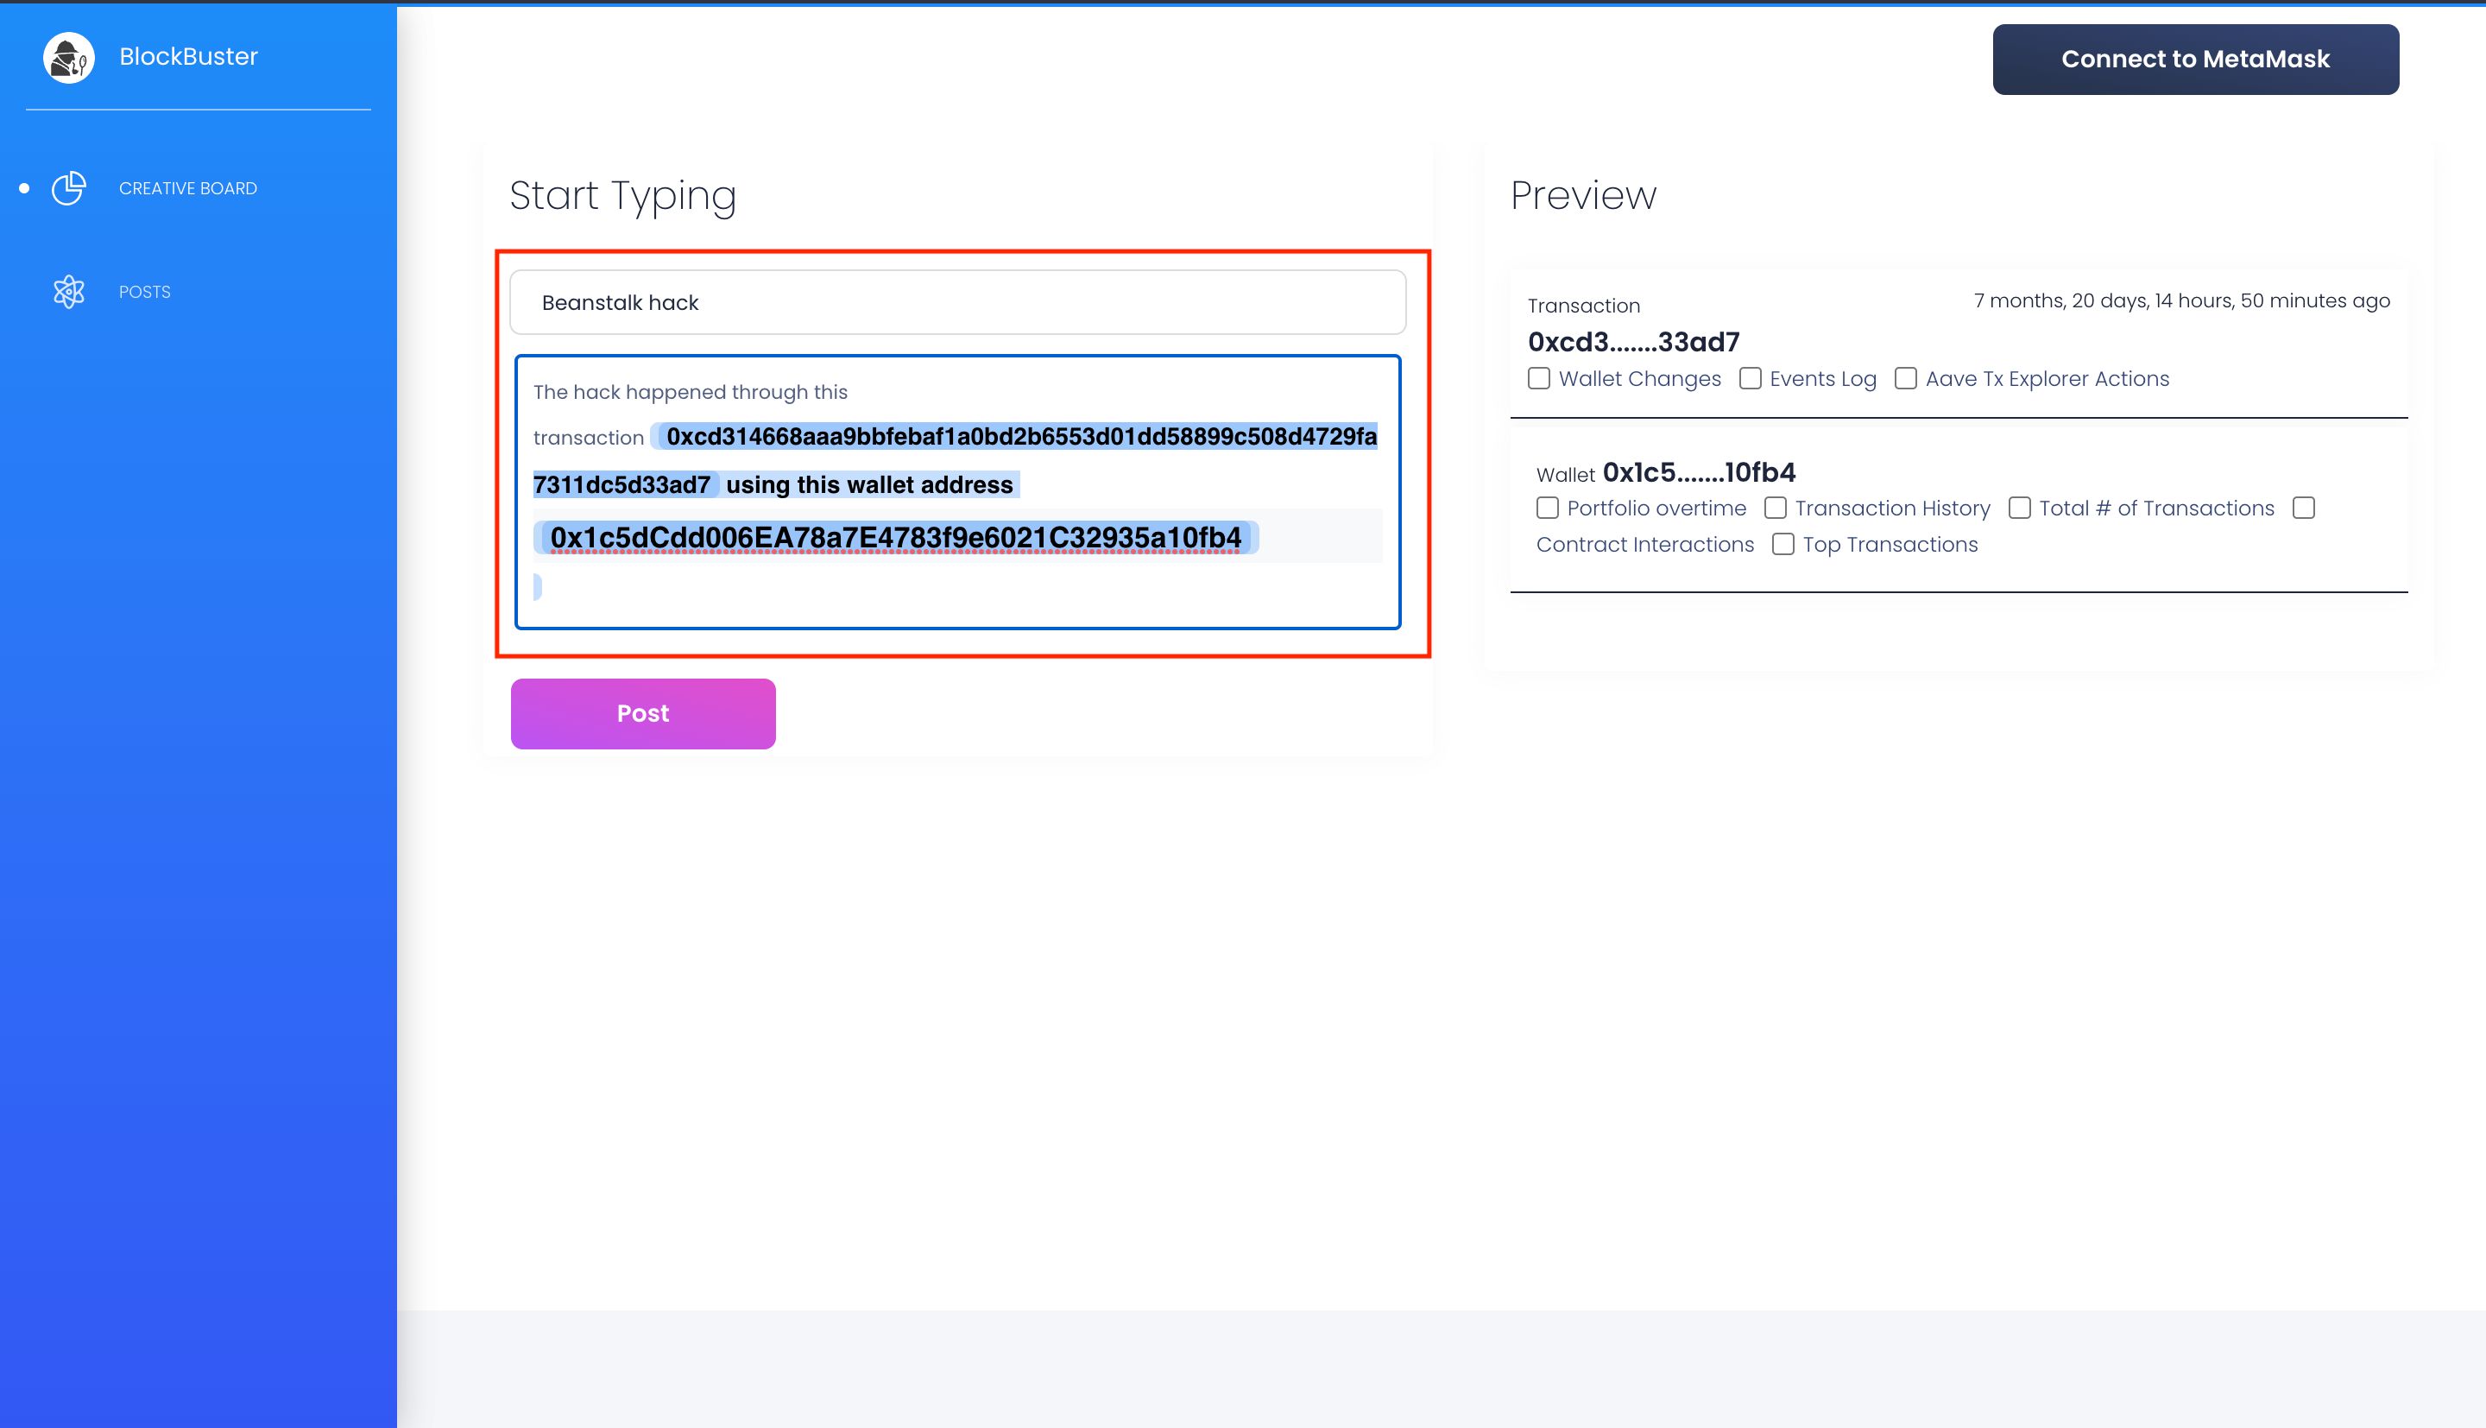Enable the Events Log checkbox
This screenshot has width=2486, height=1428.
click(x=1750, y=378)
